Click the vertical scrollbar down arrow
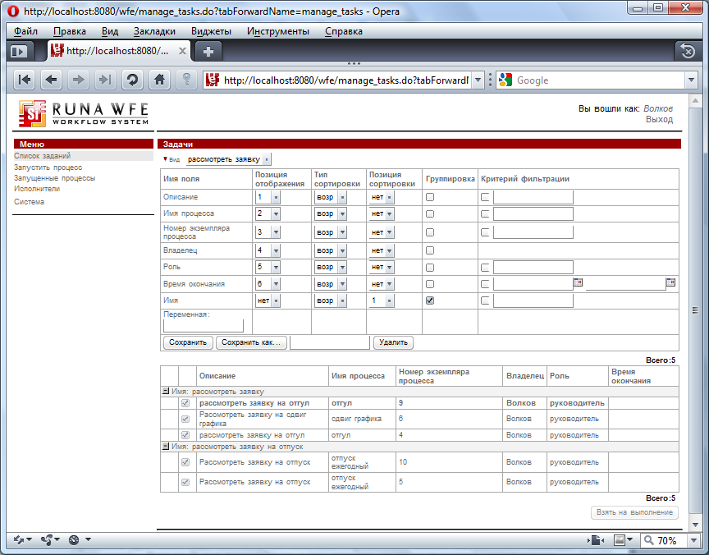The height and width of the screenshot is (555, 709). (x=695, y=525)
